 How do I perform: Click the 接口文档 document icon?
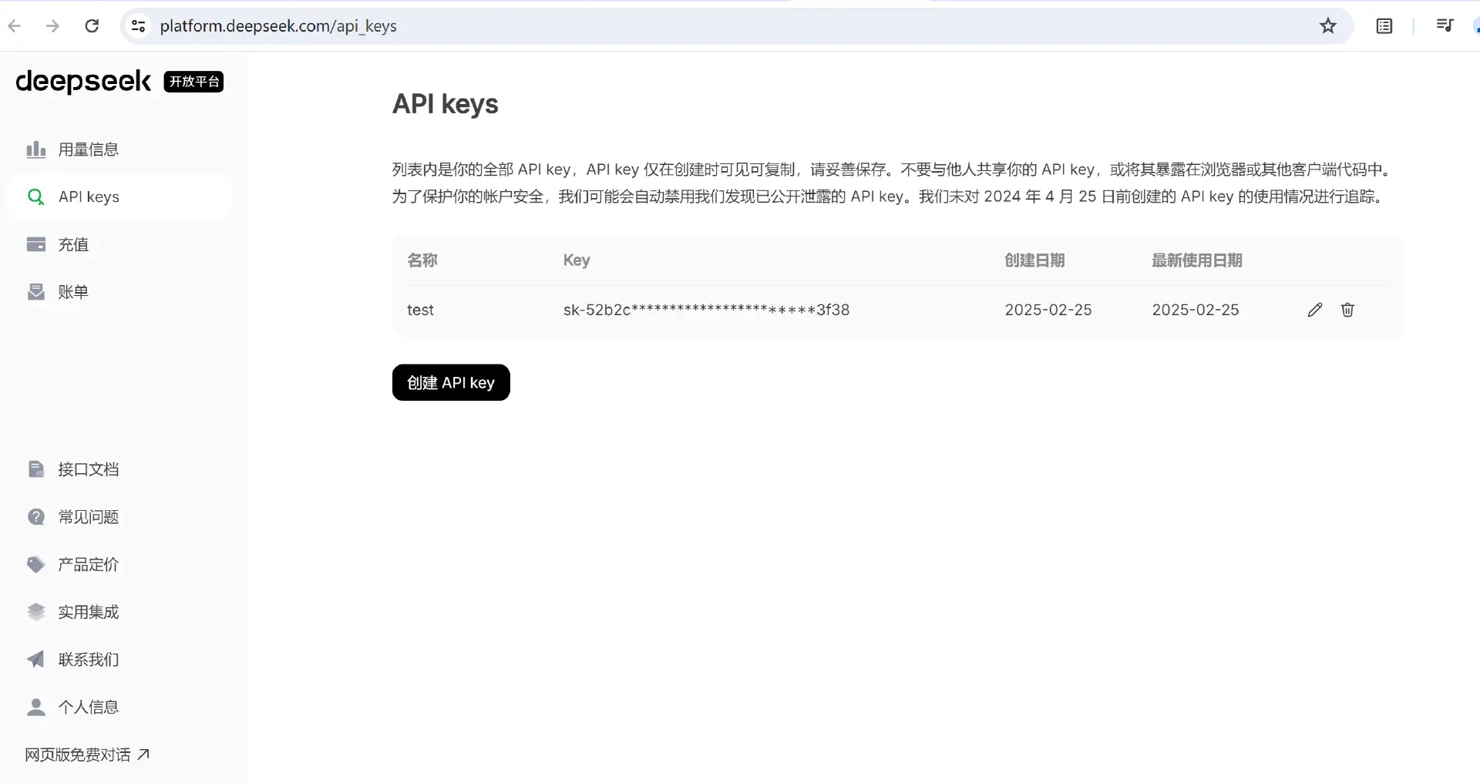pyautogui.click(x=36, y=469)
